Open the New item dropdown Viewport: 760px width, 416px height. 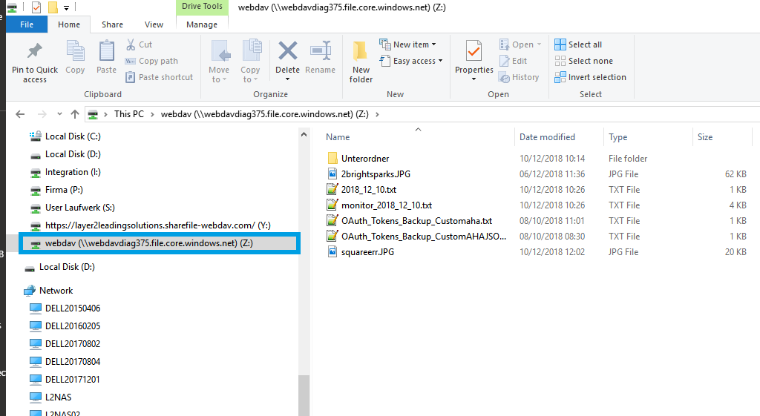click(407, 44)
